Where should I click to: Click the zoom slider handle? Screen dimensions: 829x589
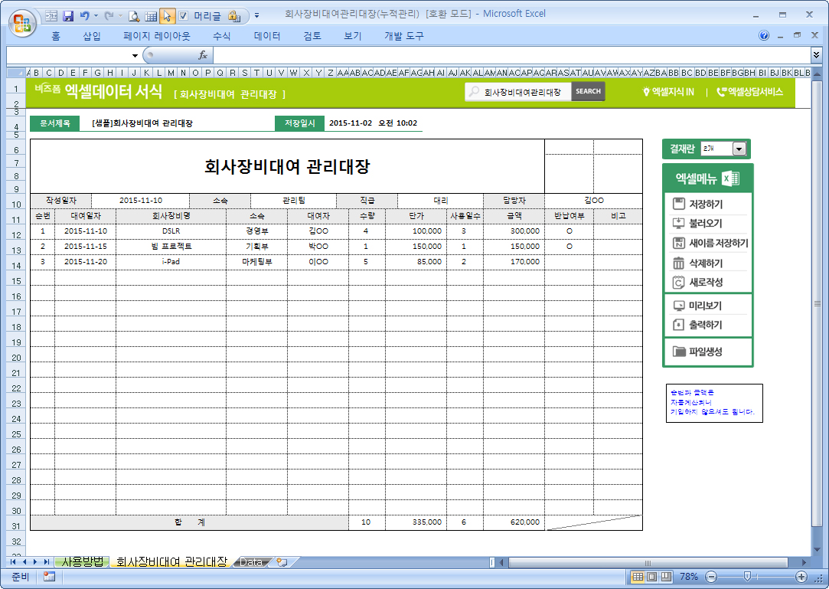pos(746,577)
